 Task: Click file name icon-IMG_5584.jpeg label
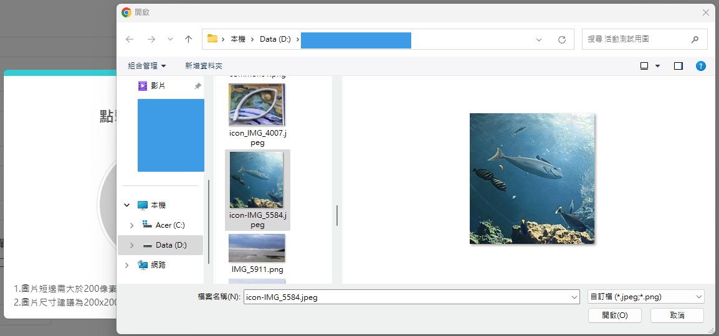[257, 220]
